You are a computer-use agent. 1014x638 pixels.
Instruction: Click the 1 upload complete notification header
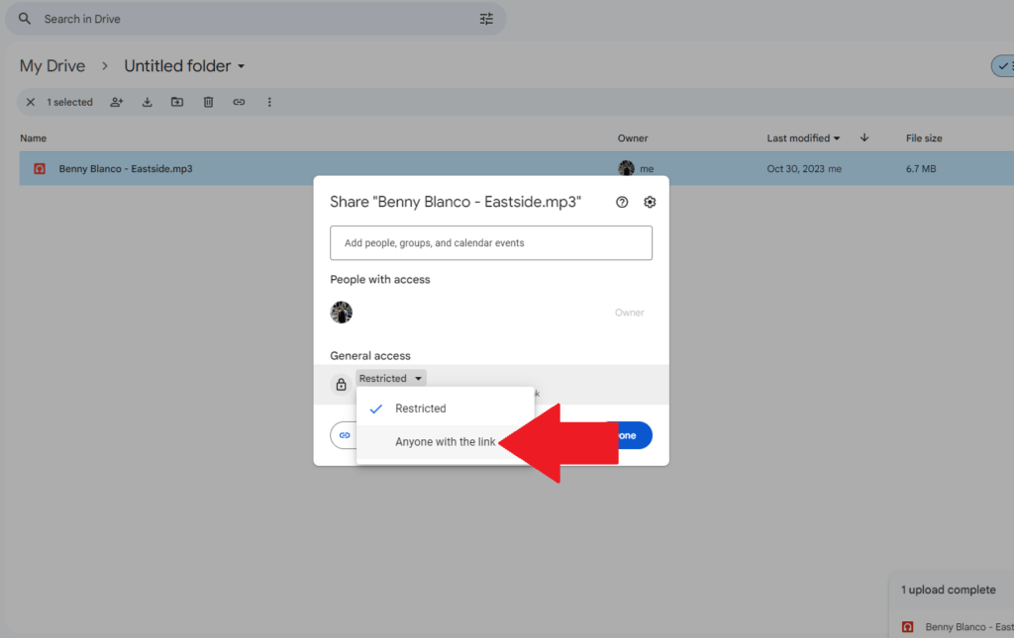click(948, 590)
